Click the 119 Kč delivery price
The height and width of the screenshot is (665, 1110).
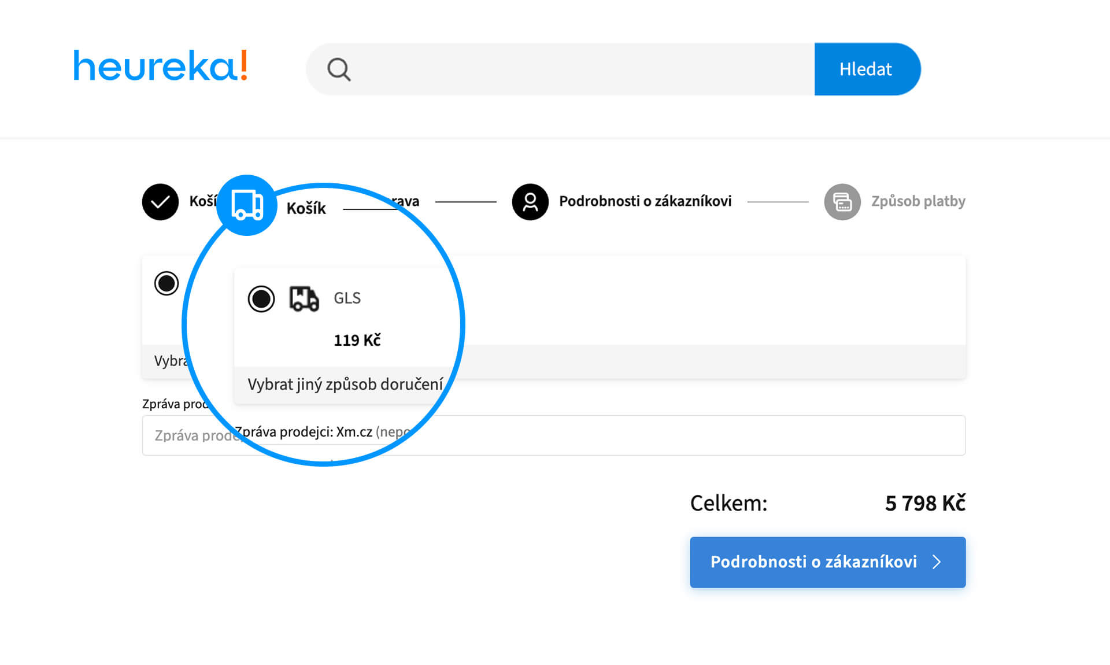point(357,341)
